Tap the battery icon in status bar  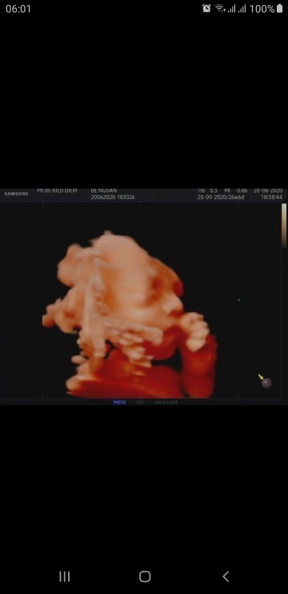tap(280, 8)
